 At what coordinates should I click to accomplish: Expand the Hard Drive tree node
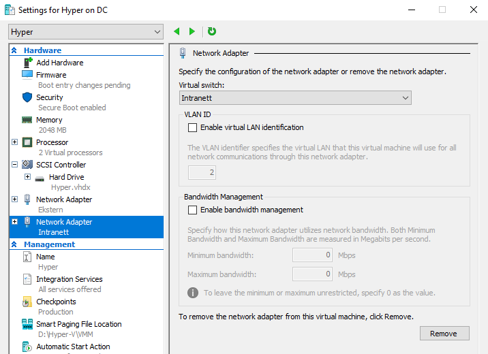(28, 177)
